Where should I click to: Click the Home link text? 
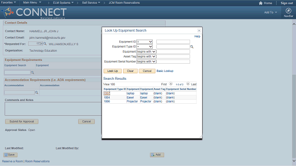268,3
